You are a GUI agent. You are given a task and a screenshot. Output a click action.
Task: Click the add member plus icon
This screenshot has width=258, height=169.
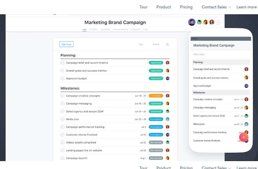coord(218,22)
